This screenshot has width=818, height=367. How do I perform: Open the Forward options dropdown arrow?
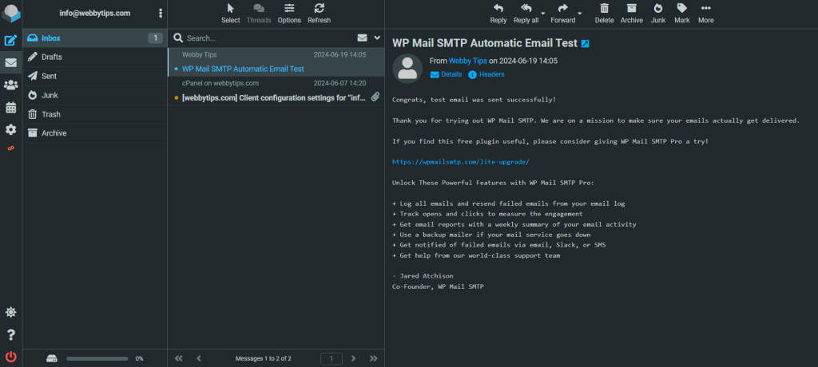click(580, 14)
